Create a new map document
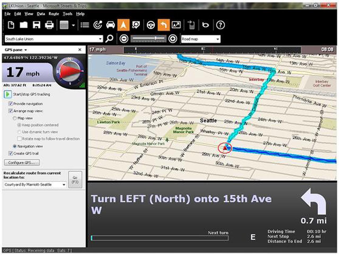This screenshot has height=255, width=339. [x=11, y=25]
